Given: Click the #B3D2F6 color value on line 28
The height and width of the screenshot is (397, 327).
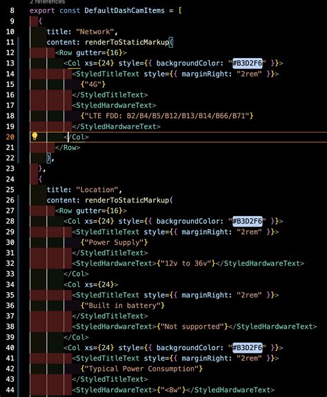Looking at the screenshot, I should pos(247,221).
